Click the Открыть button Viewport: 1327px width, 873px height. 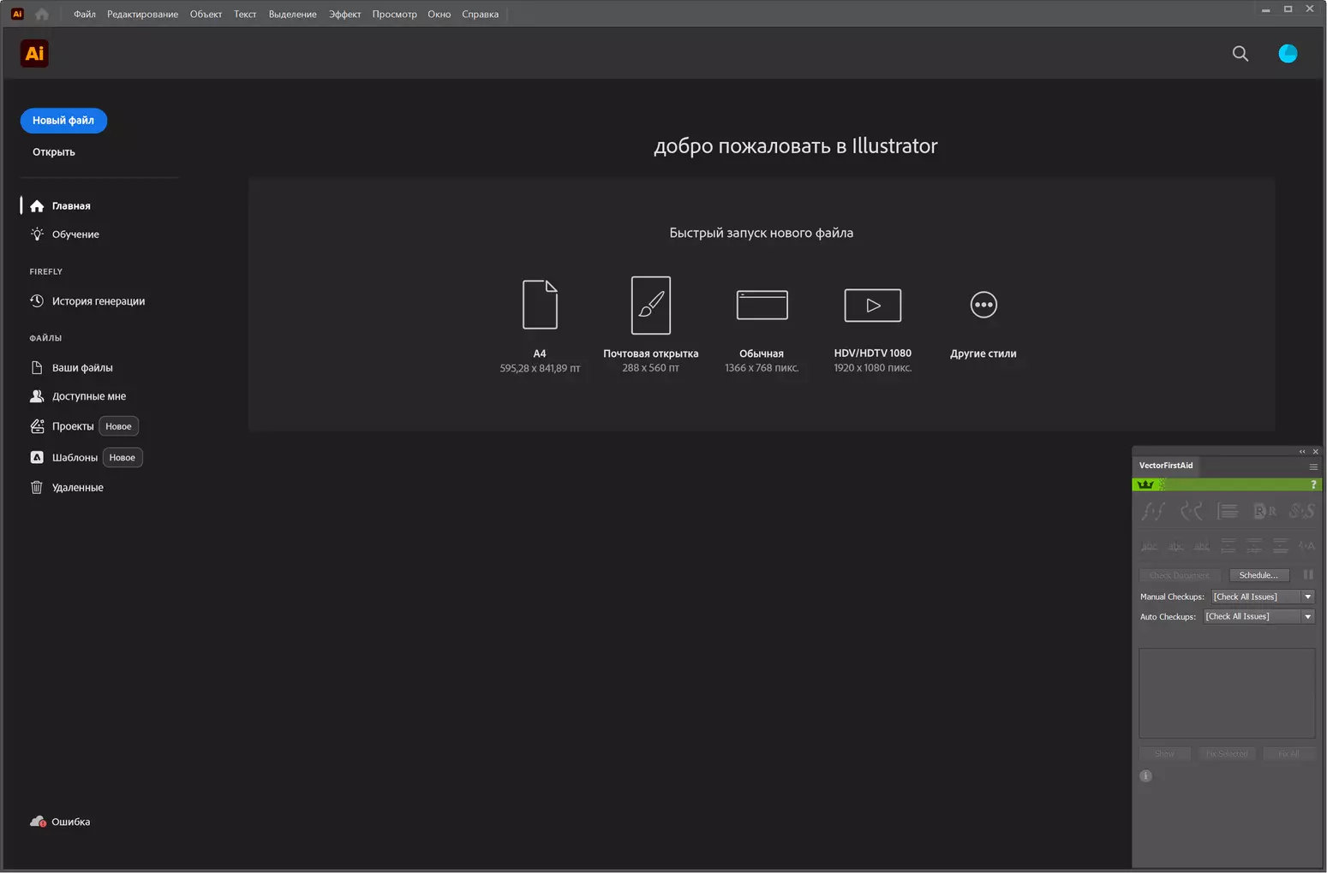point(54,152)
